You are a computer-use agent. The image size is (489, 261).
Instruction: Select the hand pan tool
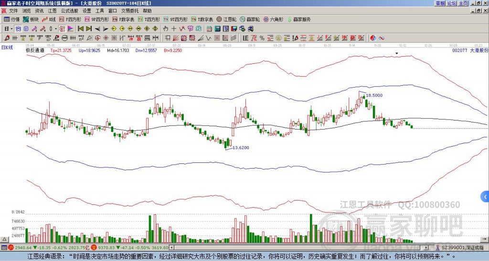(166, 29)
